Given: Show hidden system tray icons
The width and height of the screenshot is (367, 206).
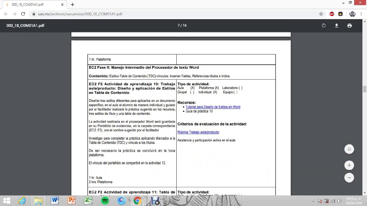Looking at the screenshot, I should (x=313, y=201).
